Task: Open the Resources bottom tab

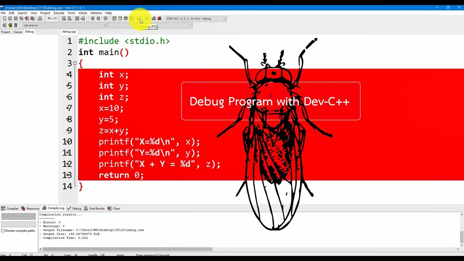Action: tap(30, 208)
